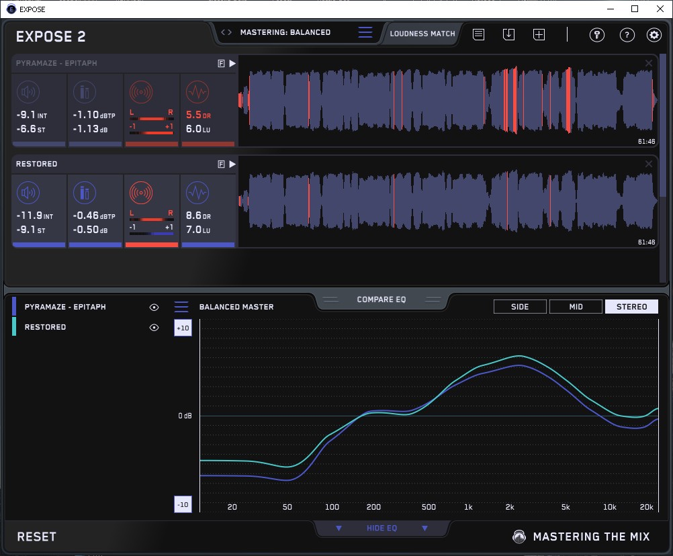
Task: Collapse the EQ panel with Hide EQ
Action: click(x=382, y=528)
